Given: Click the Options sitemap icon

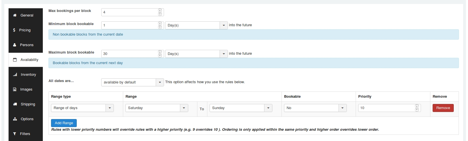Looking at the screenshot, I should coord(15,119).
